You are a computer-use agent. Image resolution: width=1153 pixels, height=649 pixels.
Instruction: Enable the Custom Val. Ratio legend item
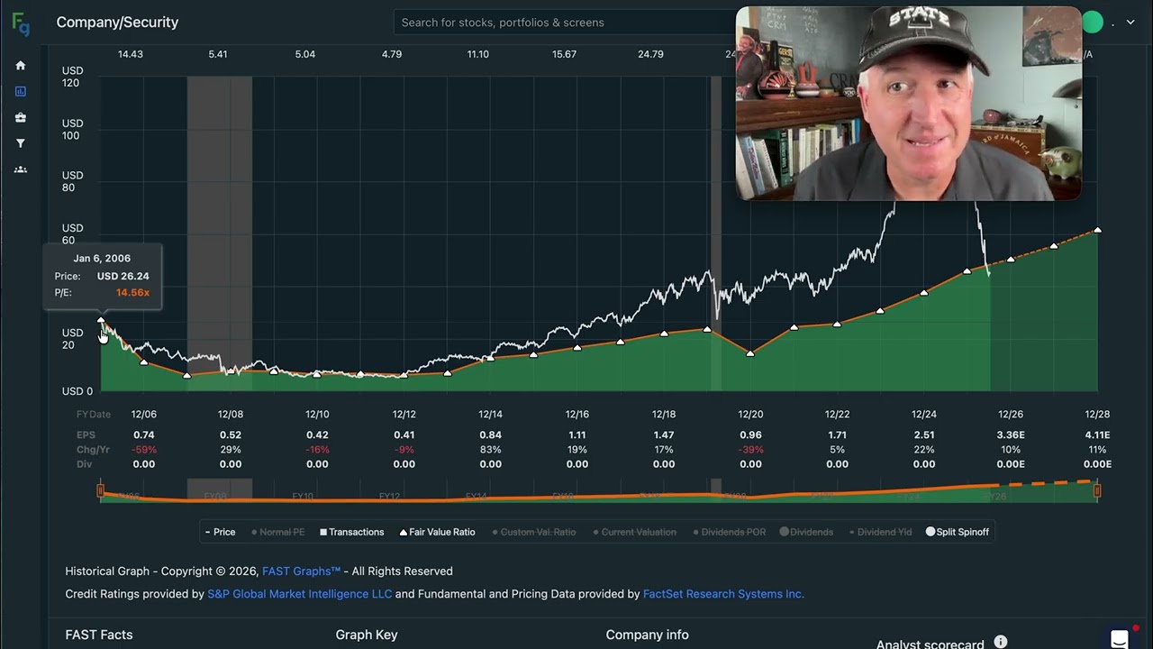534,532
